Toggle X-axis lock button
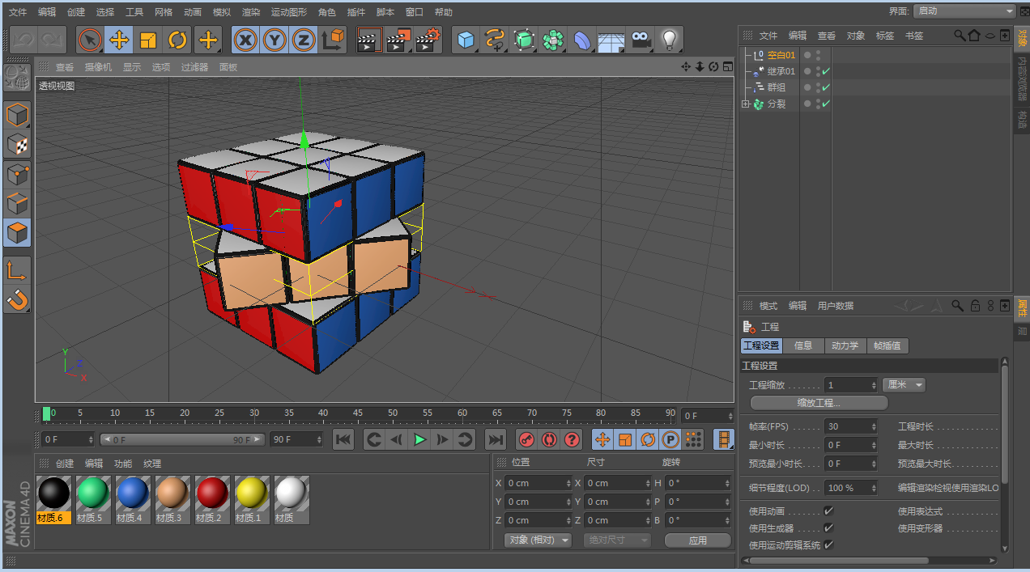Viewport: 1030px width, 572px height. (246, 40)
